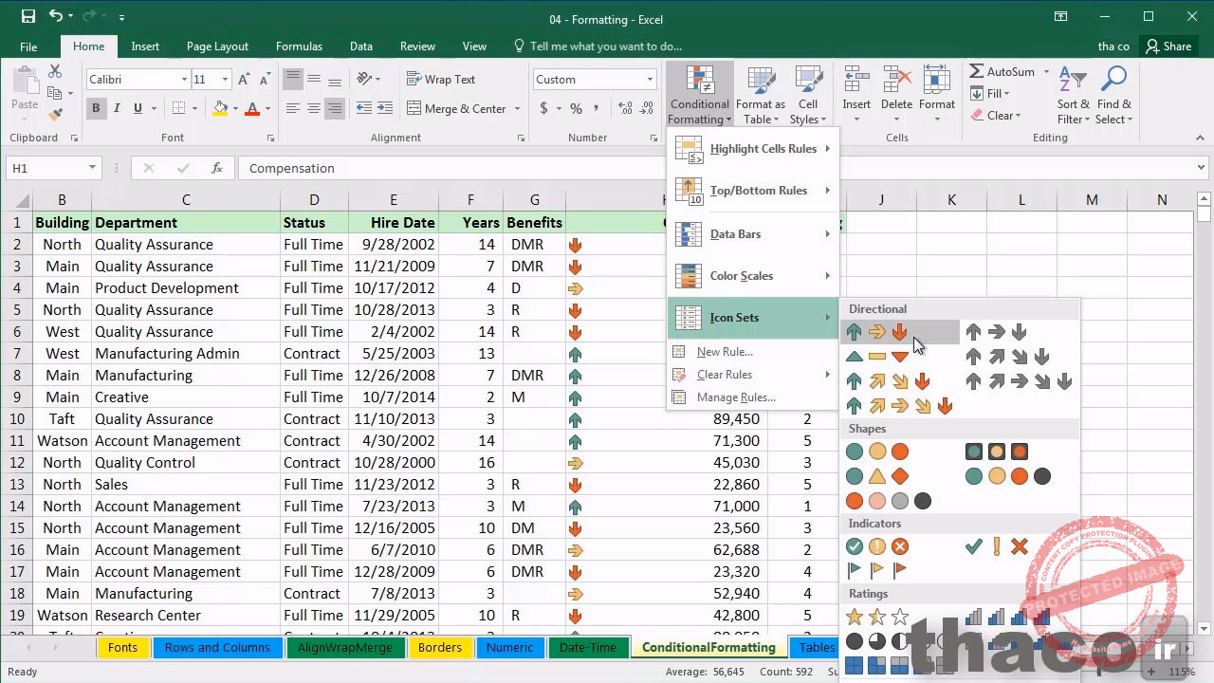Image resolution: width=1214 pixels, height=683 pixels.
Task: Choose the 5 Arrows Gray icon set
Action: [x=1019, y=381]
